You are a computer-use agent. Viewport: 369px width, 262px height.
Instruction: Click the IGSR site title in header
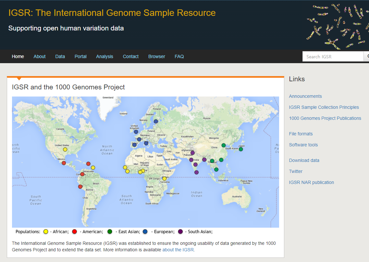tap(112, 13)
